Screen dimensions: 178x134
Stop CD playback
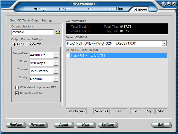coord(161,111)
